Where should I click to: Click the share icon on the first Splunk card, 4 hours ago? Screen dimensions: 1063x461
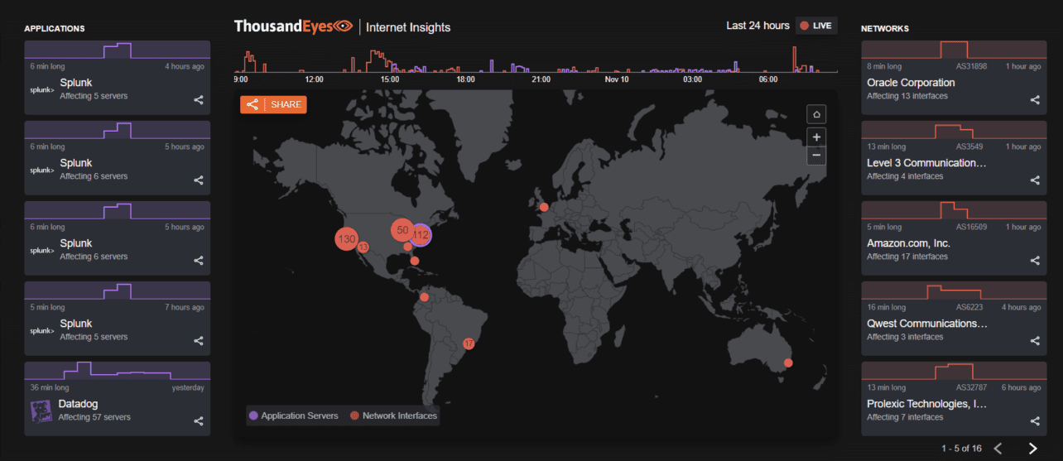coord(199,100)
